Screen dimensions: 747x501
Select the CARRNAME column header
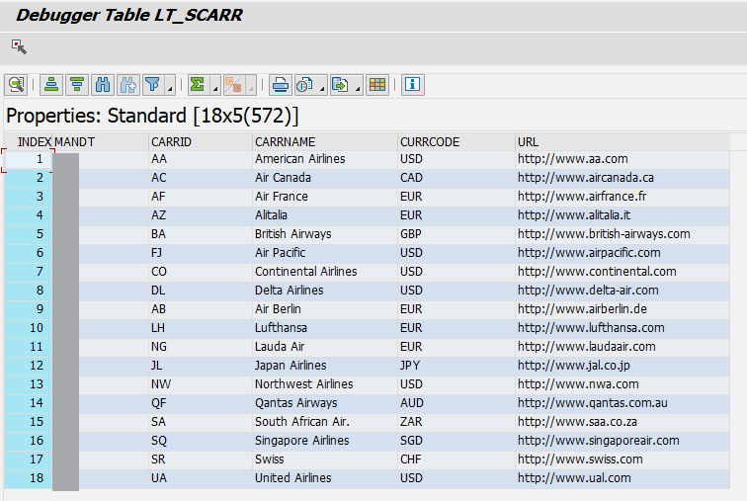(325, 142)
